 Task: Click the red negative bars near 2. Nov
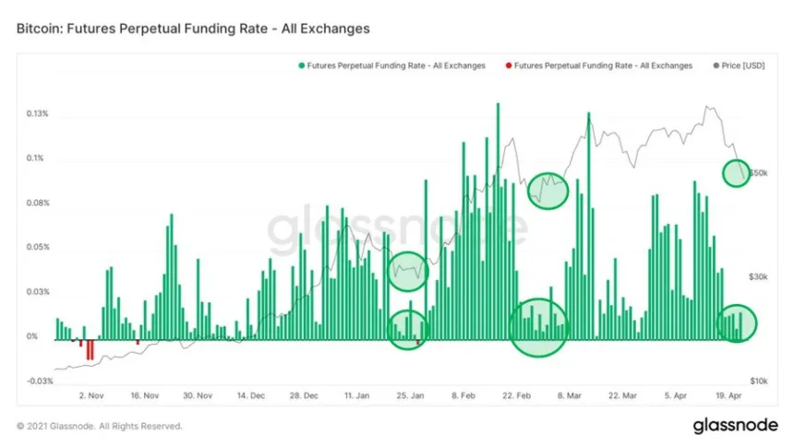[x=90, y=349]
